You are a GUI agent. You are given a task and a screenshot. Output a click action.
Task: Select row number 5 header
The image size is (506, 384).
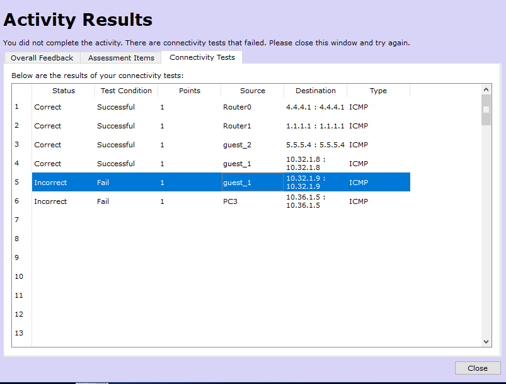pos(21,182)
